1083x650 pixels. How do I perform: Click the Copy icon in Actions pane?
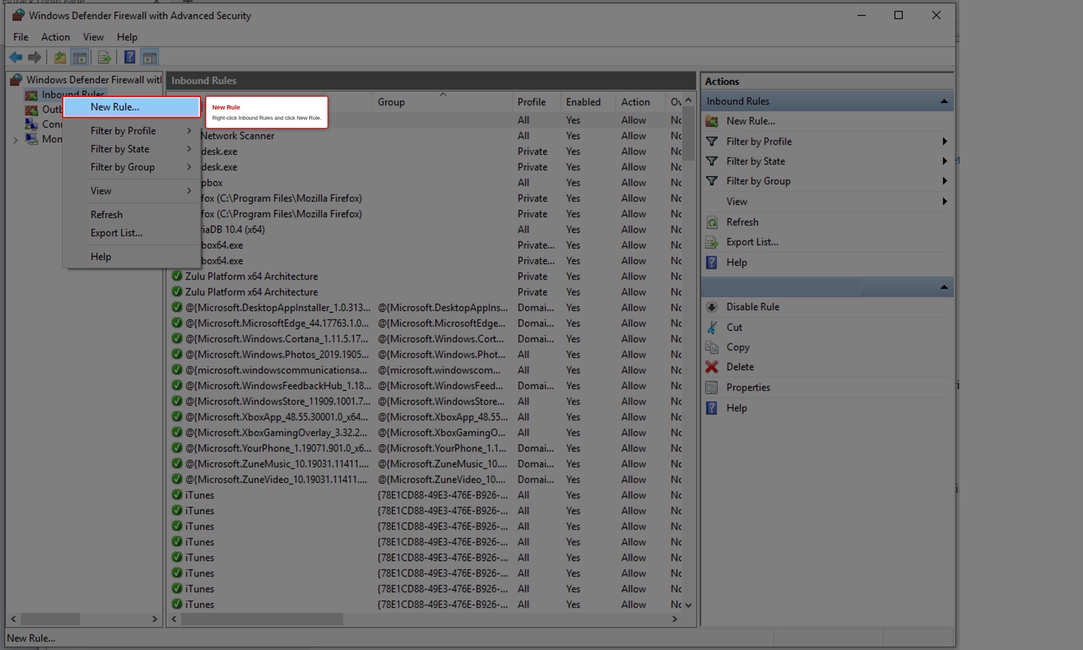[x=712, y=347]
